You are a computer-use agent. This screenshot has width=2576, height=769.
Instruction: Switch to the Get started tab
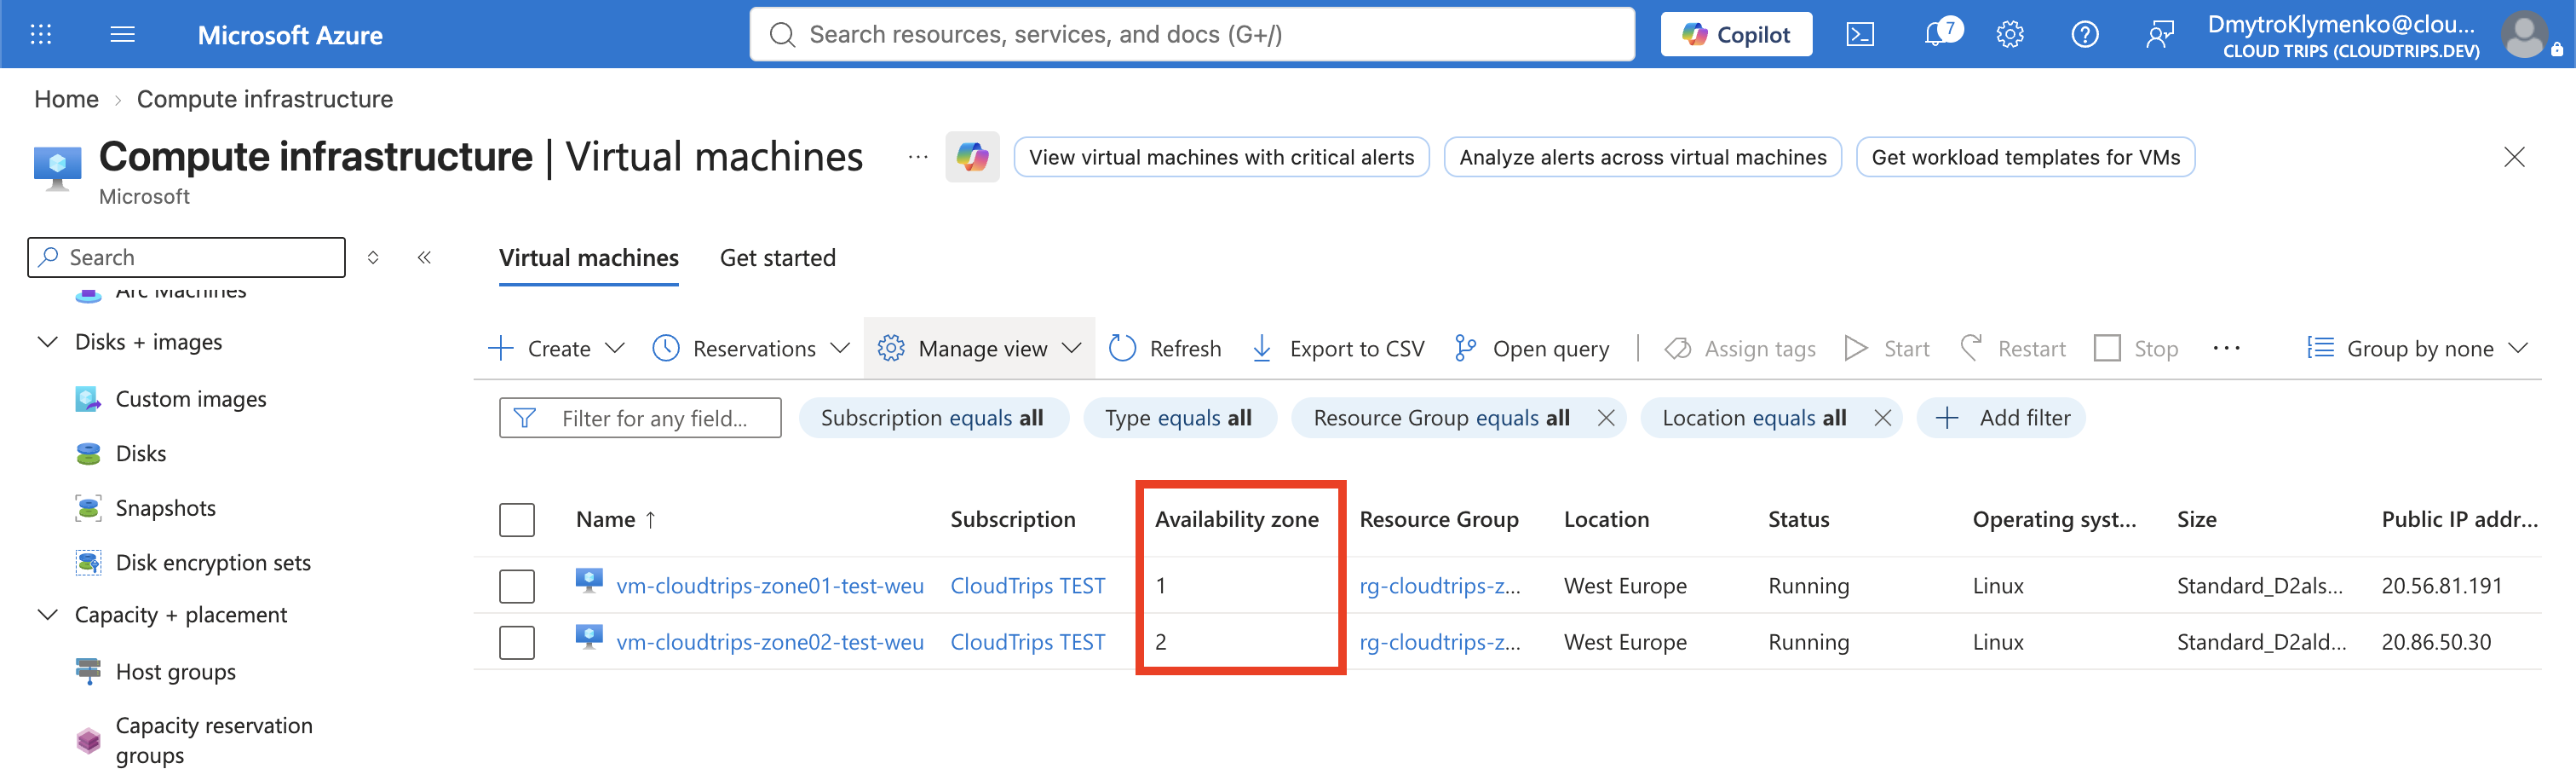click(x=777, y=258)
